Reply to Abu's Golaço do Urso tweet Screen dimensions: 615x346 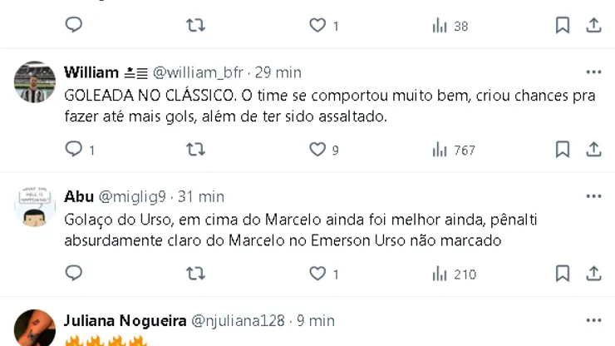(x=74, y=274)
